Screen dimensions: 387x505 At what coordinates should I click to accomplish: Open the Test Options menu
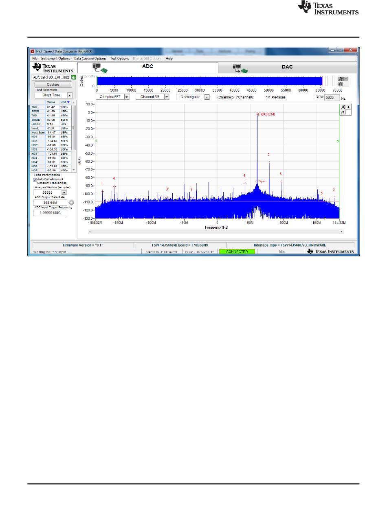119,59
